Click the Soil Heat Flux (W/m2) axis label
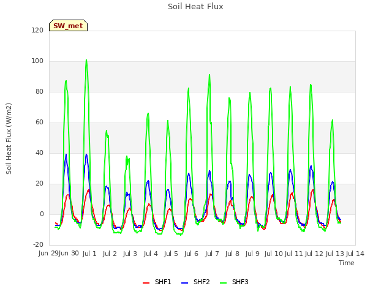This screenshot has height=294, width=392. click(9, 138)
